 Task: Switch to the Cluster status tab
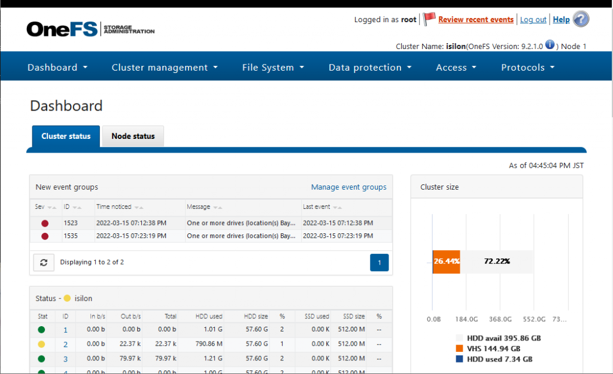click(x=66, y=136)
